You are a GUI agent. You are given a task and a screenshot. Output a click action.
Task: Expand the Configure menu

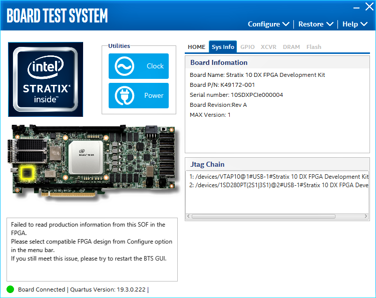point(268,24)
